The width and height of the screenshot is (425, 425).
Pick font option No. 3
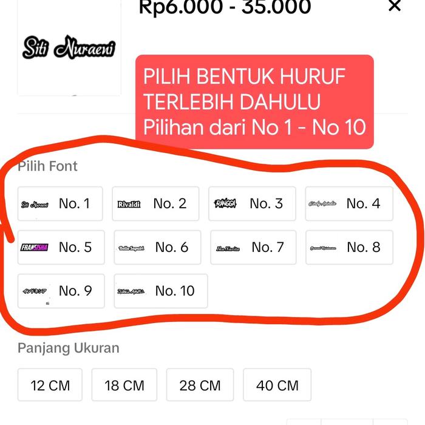point(252,203)
